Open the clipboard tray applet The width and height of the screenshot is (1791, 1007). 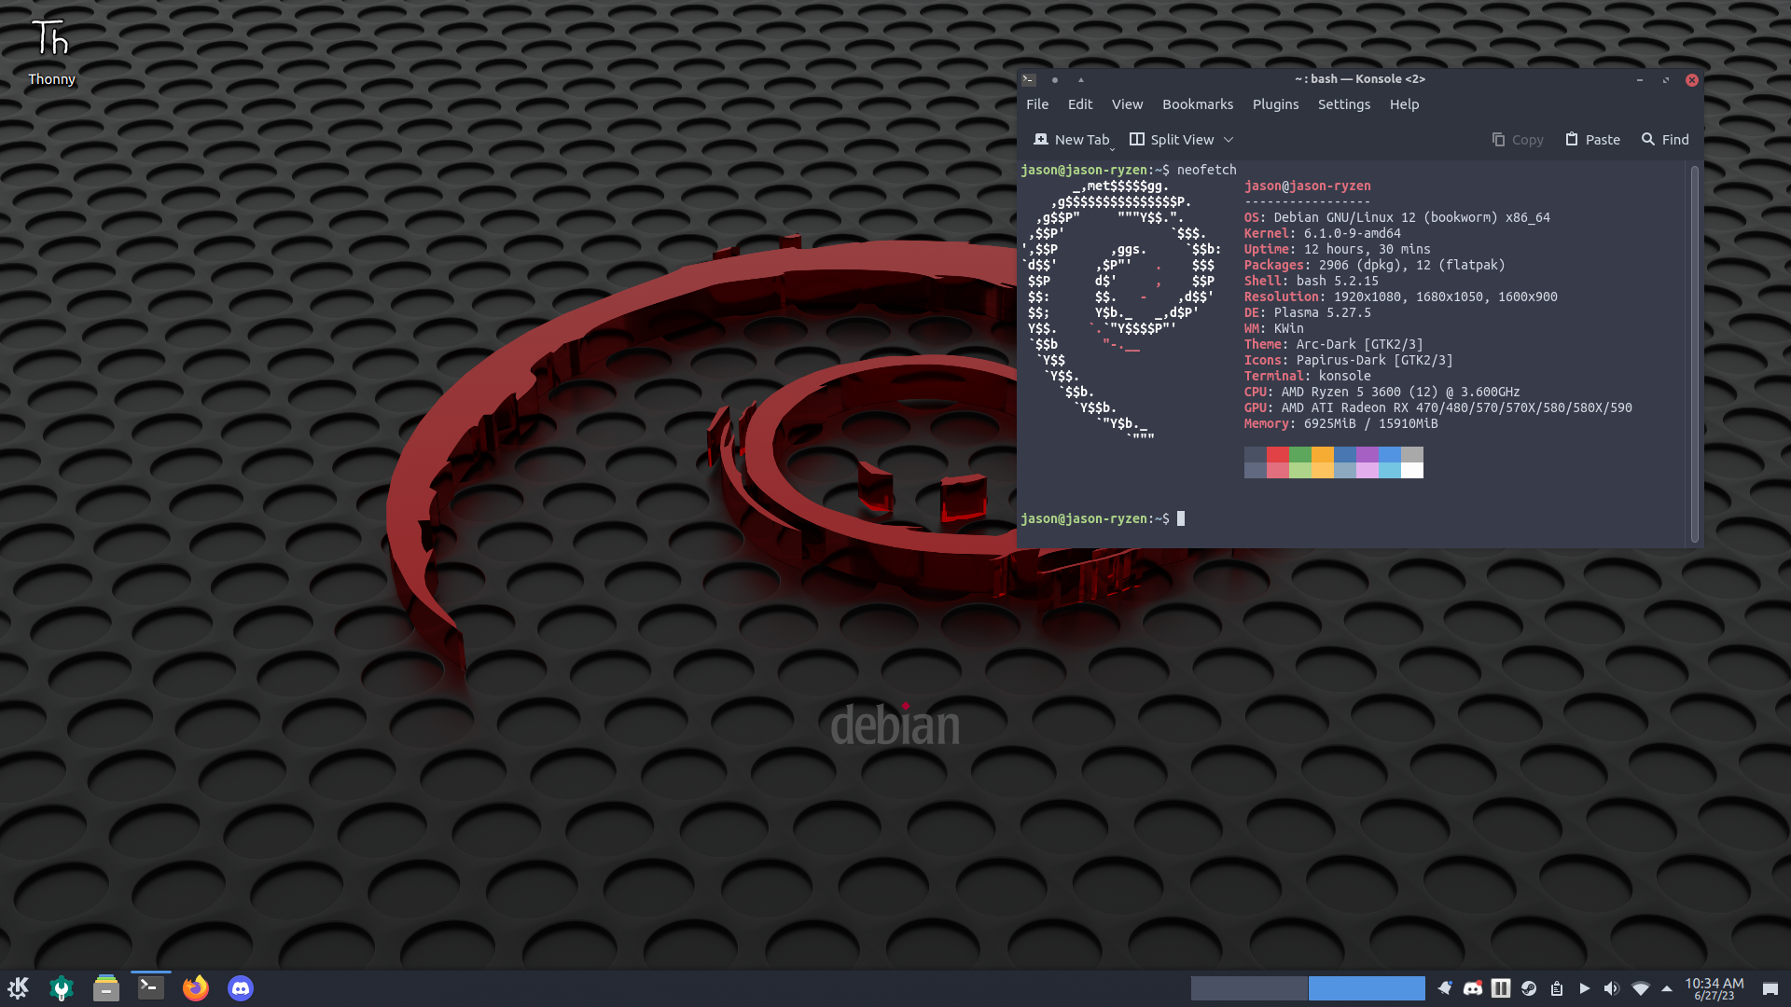[1557, 988]
